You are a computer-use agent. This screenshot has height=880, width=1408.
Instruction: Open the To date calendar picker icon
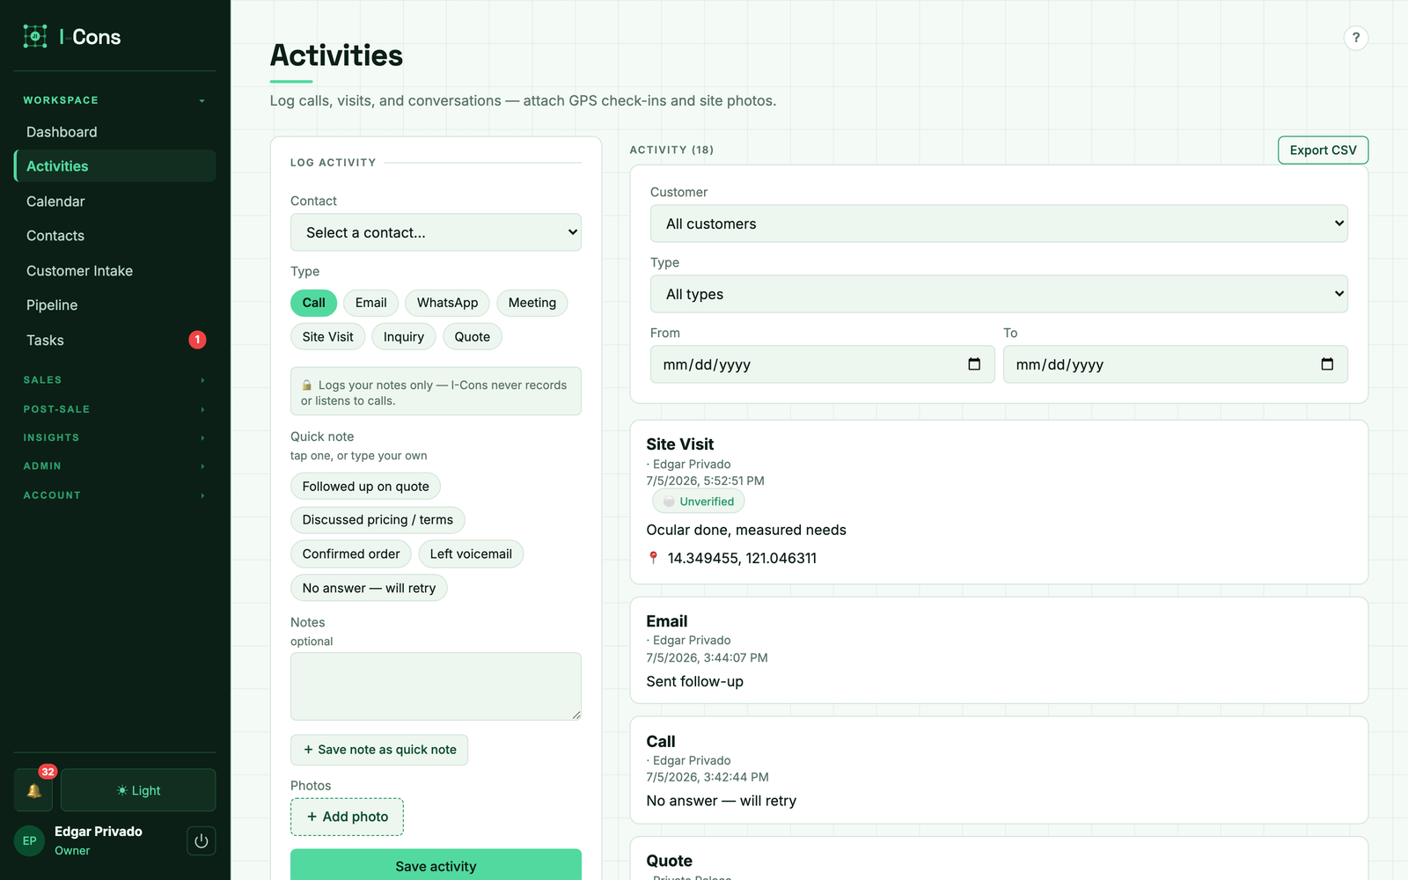click(1327, 364)
